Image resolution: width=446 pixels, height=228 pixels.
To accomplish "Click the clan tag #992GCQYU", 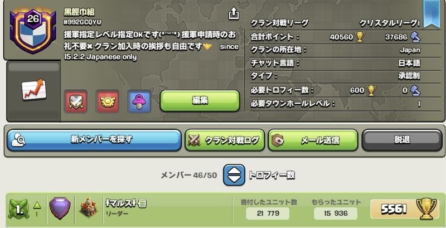I will click(83, 22).
